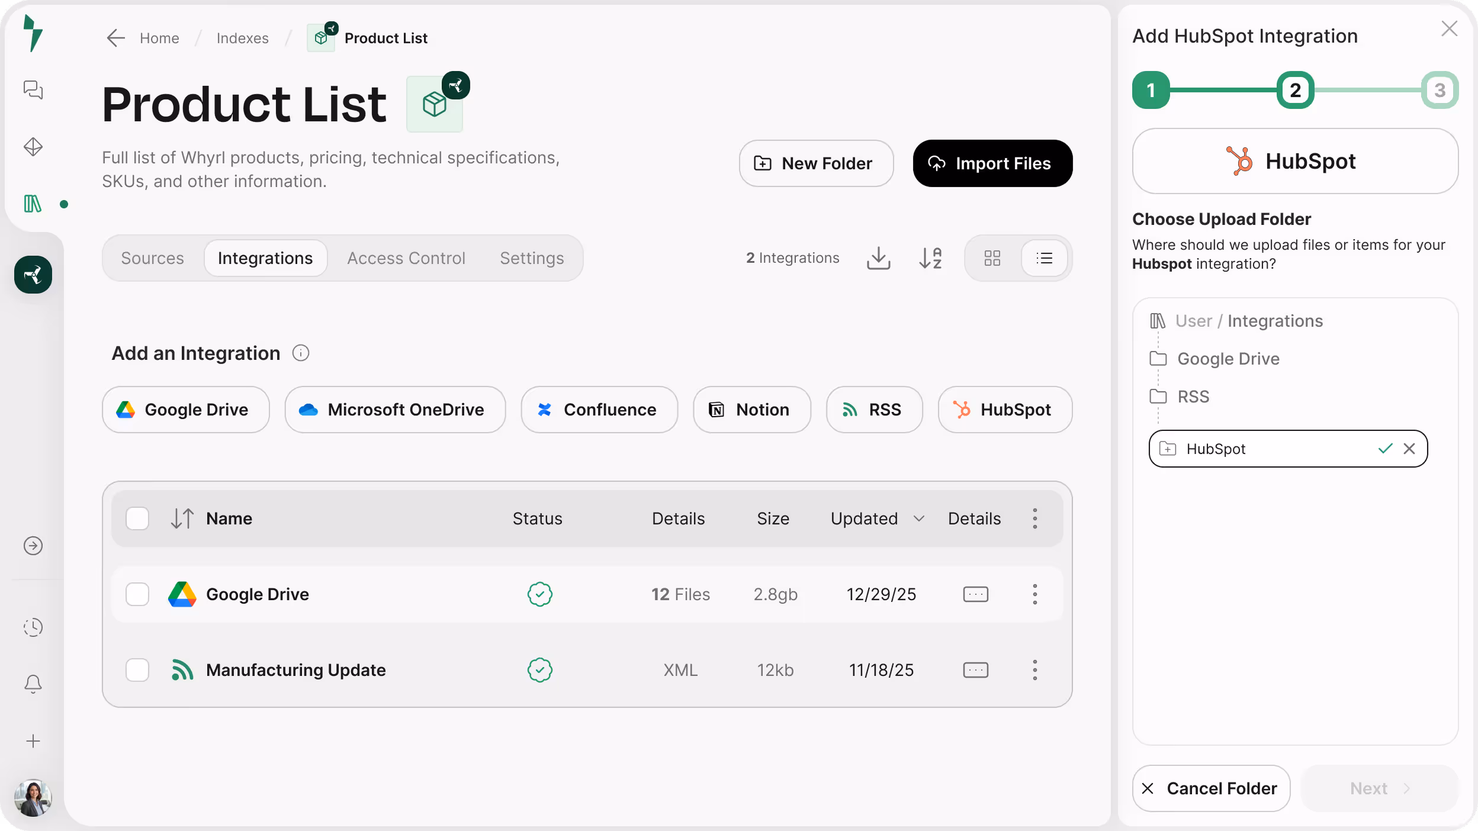
Task: Open version history via the clock icon
Action: pyautogui.click(x=33, y=627)
